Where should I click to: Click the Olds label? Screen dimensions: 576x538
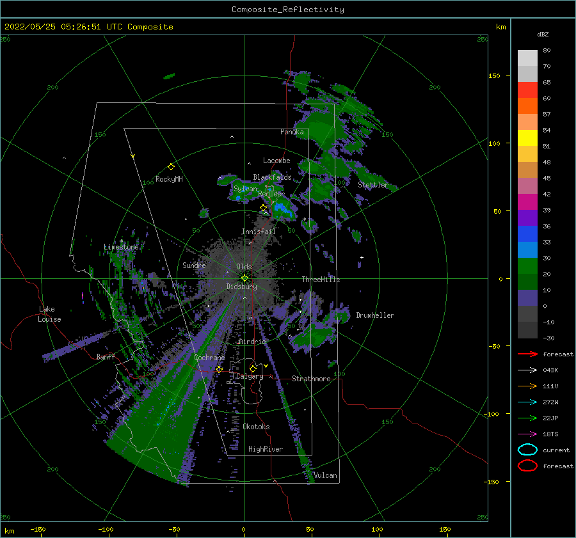[x=244, y=267]
